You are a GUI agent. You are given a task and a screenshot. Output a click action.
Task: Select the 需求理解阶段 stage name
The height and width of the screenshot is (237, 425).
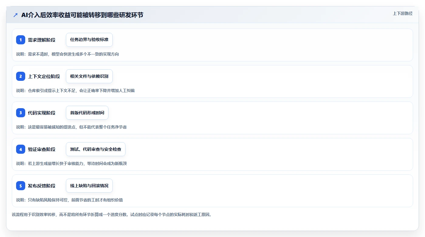point(42,40)
